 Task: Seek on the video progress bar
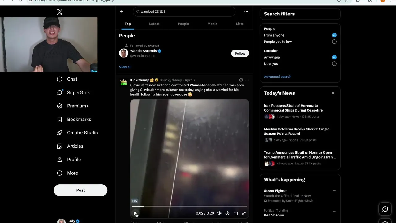[x=190, y=206]
